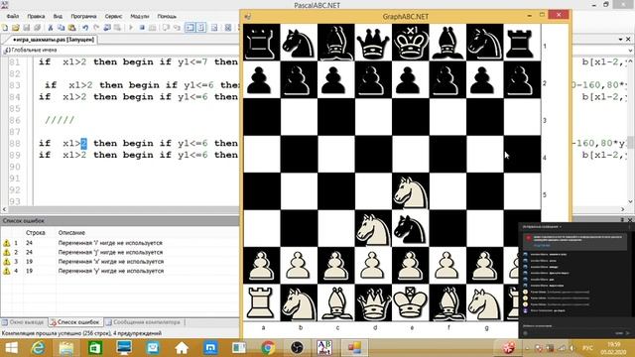Open the Windows Start button
The height and width of the screenshot is (357, 635).
tap(11, 348)
